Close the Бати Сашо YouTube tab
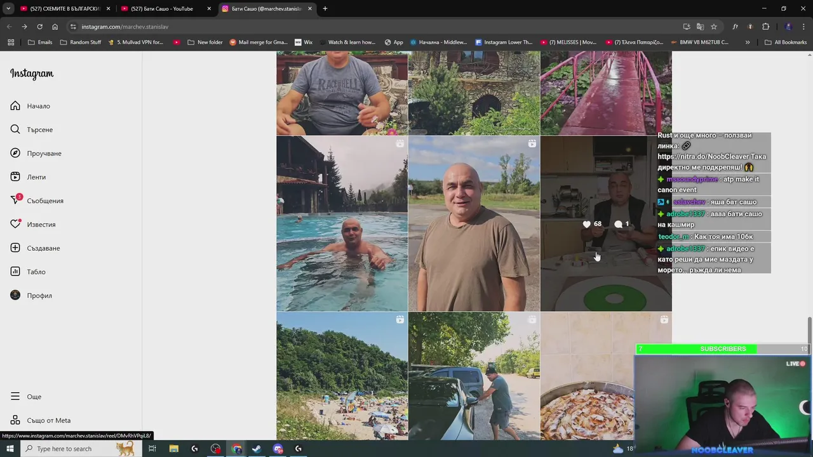 pos(209,9)
